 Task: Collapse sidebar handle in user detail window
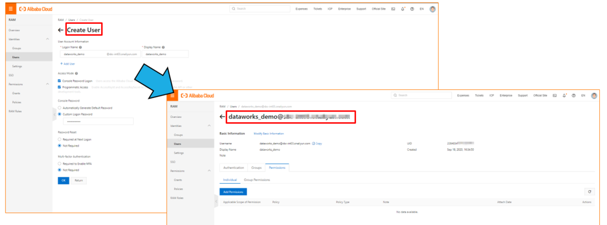(216, 202)
